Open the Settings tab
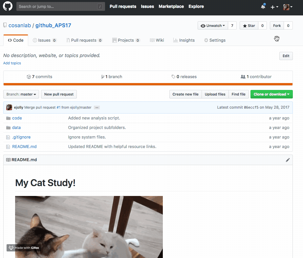The width and height of the screenshot is (303, 258). click(215, 40)
